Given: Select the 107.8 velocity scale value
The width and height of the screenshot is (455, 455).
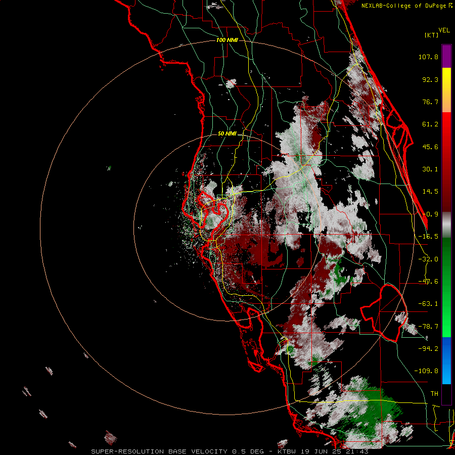Looking at the screenshot, I should (x=428, y=57).
